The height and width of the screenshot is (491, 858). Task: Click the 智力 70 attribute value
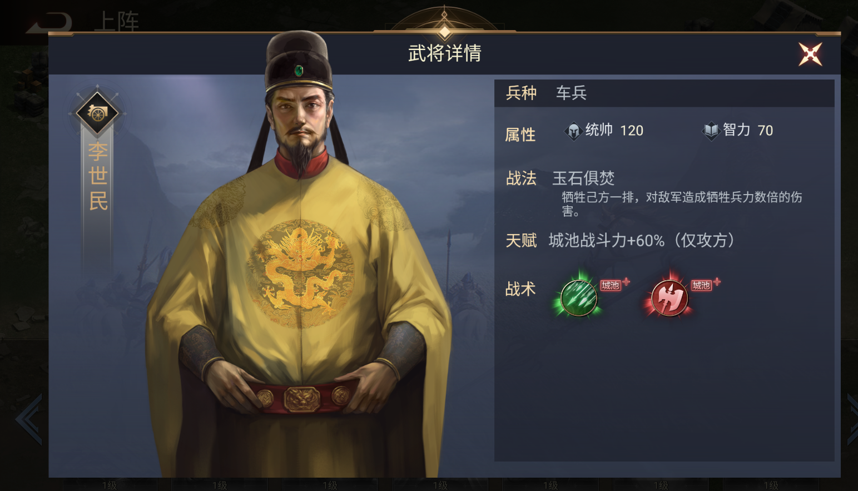pos(748,131)
